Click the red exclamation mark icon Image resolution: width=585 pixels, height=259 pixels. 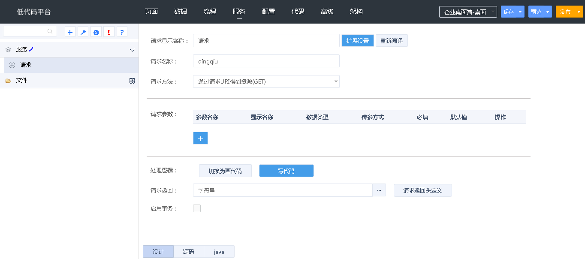[x=109, y=32]
